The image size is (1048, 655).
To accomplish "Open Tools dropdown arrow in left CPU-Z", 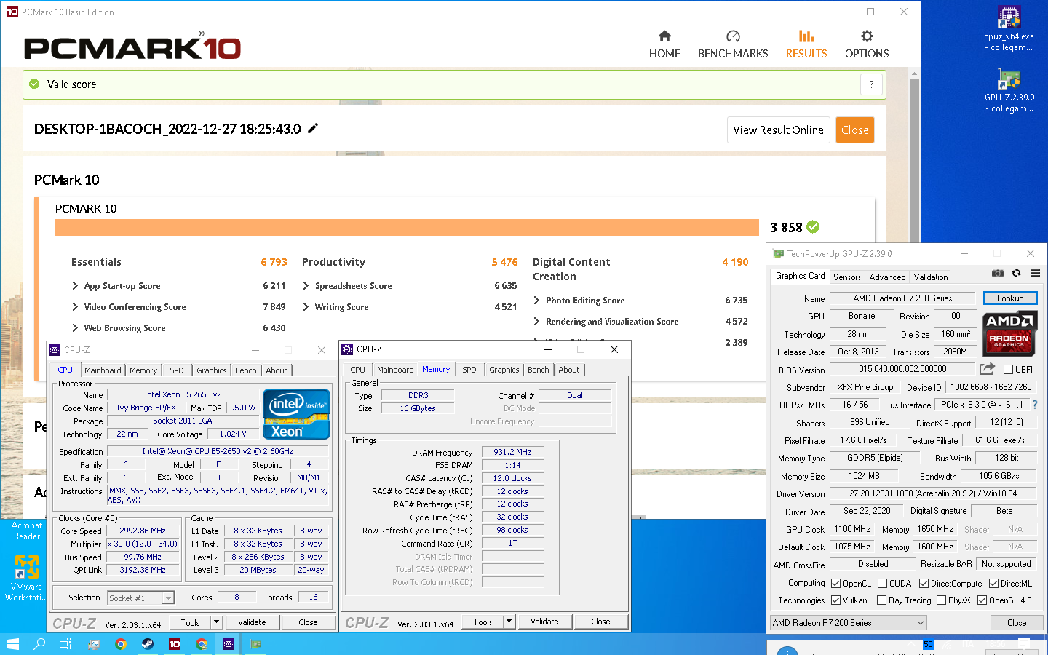I will click(216, 622).
